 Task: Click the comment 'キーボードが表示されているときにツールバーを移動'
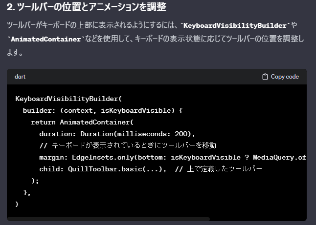click(134, 145)
